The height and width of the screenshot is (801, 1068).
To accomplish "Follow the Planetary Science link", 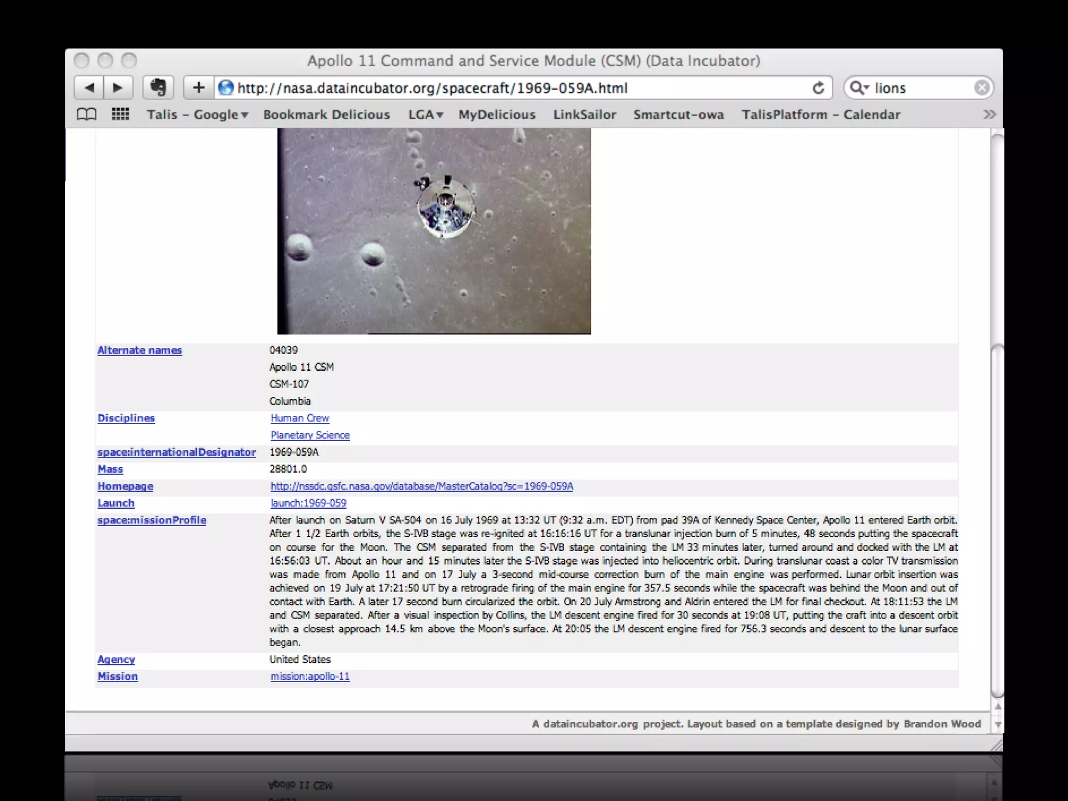I will [310, 435].
